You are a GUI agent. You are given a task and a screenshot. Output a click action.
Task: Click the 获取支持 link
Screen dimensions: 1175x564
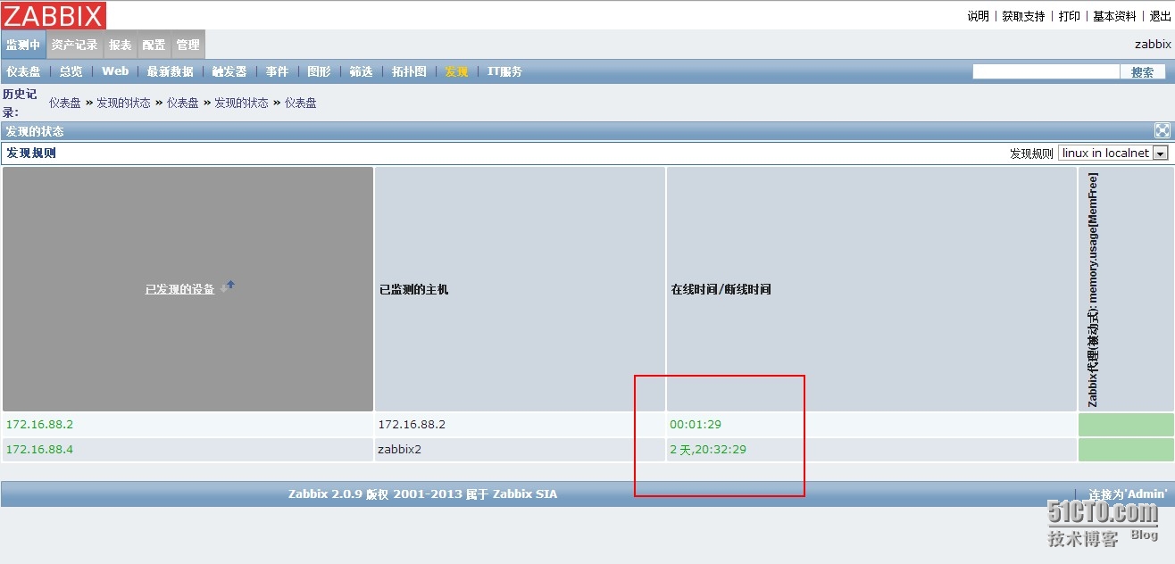click(x=1023, y=16)
